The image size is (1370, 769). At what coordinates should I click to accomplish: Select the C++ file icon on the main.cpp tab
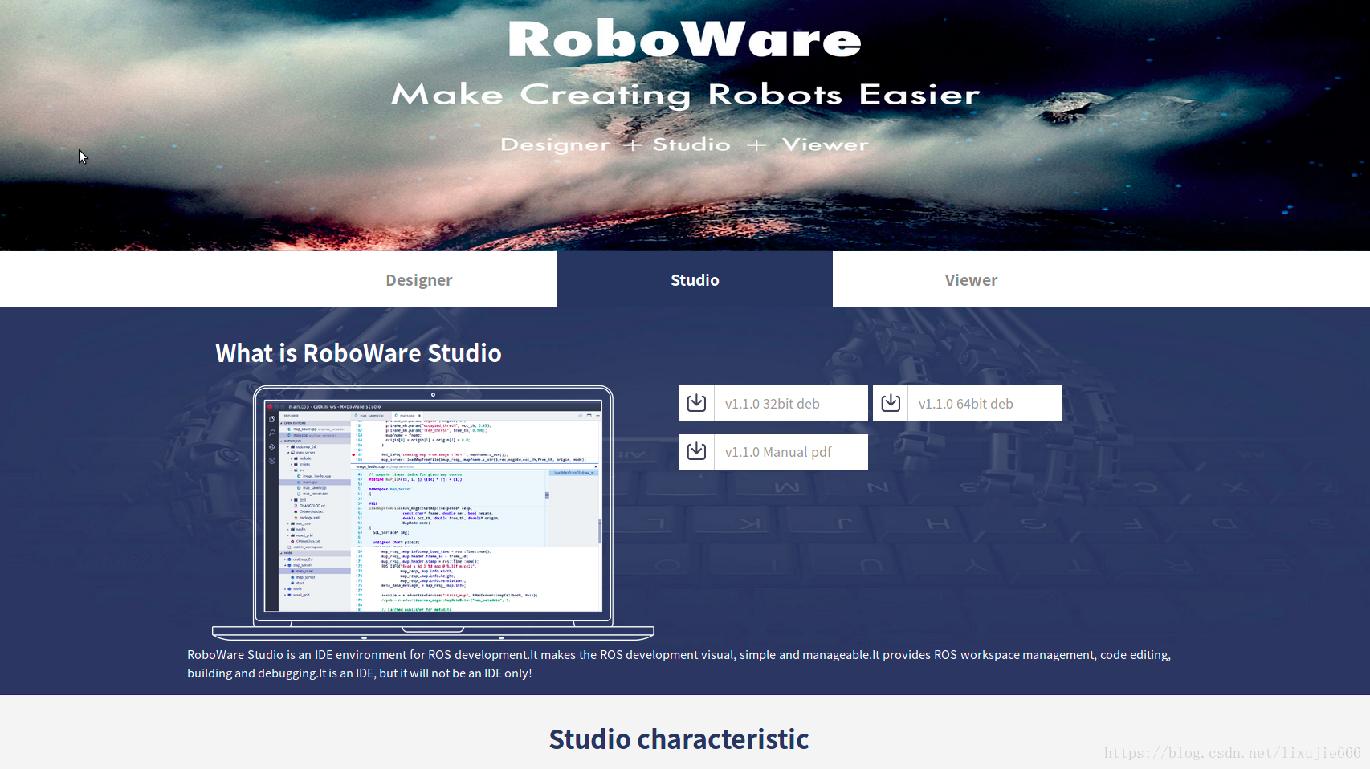point(397,416)
